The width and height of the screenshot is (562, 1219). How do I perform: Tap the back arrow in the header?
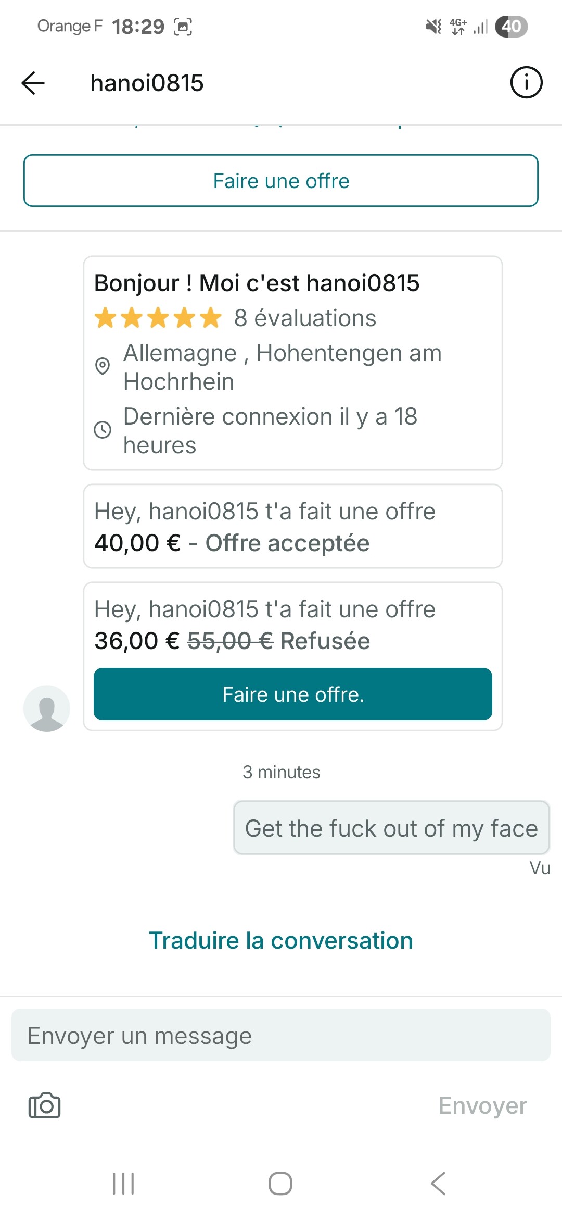[33, 83]
